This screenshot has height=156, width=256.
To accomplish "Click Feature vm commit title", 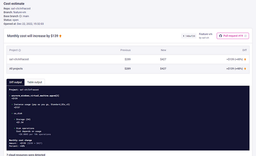I will point(206,34).
